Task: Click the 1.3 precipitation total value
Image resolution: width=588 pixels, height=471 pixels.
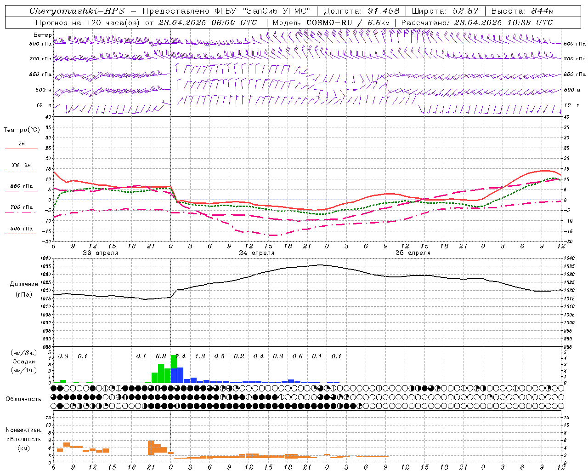Action: (x=200, y=356)
